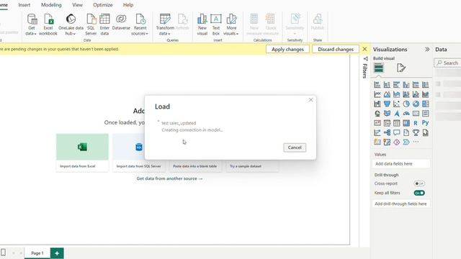Choose the Import data from SQL Server card

pos(139,153)
